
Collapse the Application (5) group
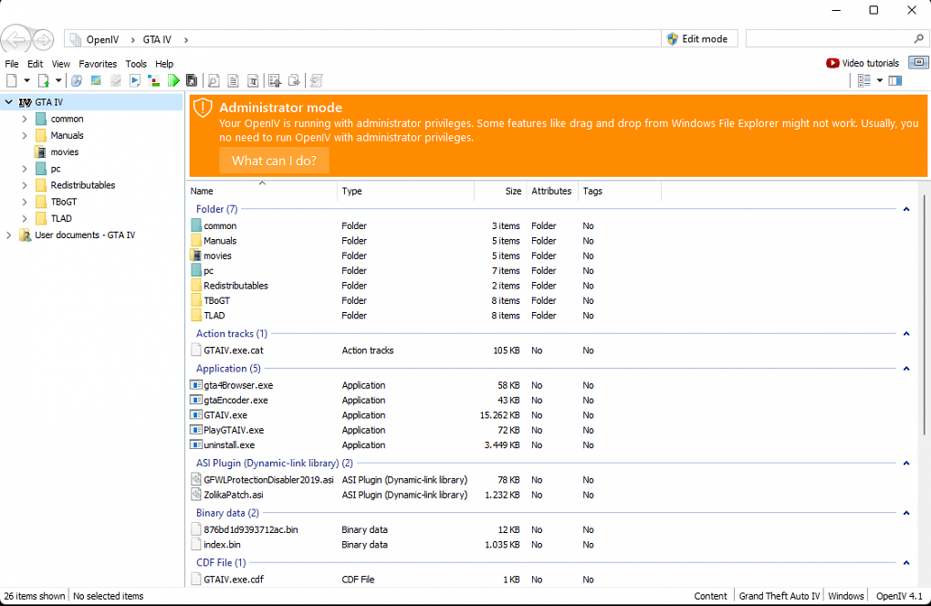tap(906, 369)
